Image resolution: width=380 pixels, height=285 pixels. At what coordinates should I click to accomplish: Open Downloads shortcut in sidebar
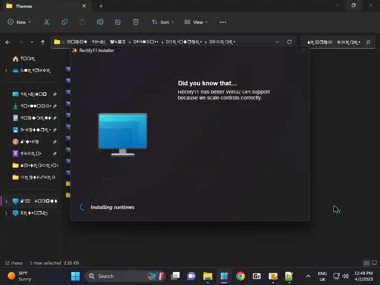(x=32, y=106)
